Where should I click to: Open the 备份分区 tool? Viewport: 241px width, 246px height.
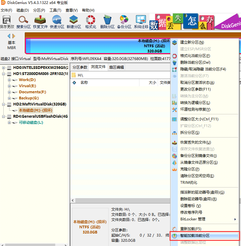(x=124, y=22)
